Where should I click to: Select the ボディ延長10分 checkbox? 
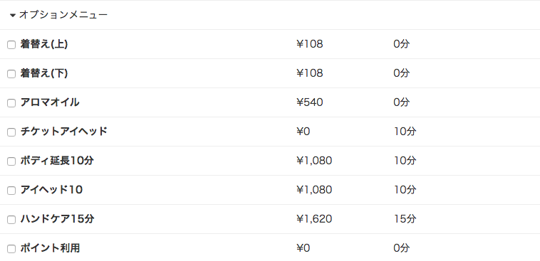click(11, 161)
